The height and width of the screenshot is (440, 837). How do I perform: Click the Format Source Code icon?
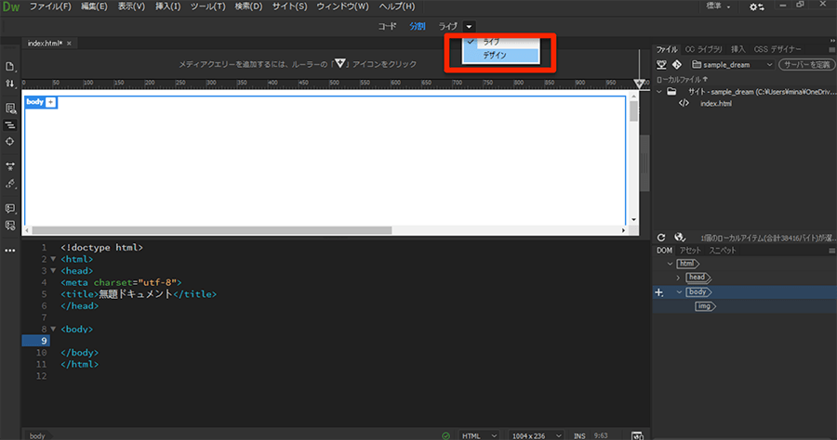click(x=9, y=184)
